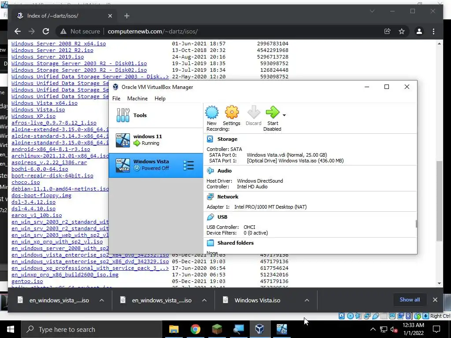Image resolution: width=451 pixels, height=338 pixels.
Task: Click the green Start arrow icon
Action: (x=272, y=112)
